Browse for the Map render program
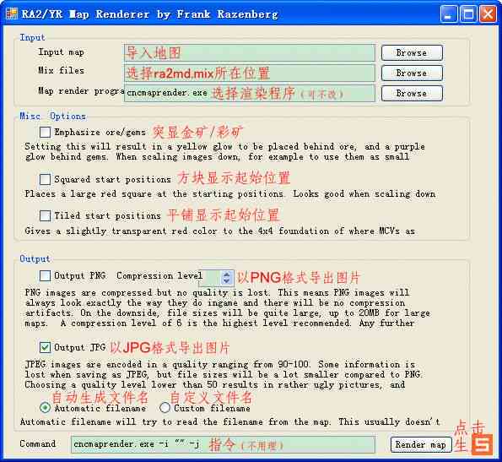Screen dimensions: 502x462 412,93
